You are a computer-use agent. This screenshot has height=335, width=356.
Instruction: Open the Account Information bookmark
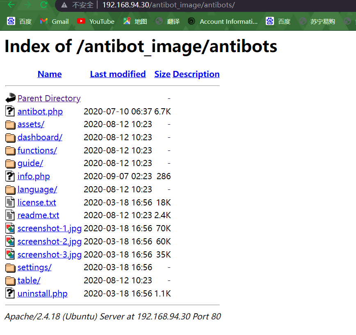[223, 22]
